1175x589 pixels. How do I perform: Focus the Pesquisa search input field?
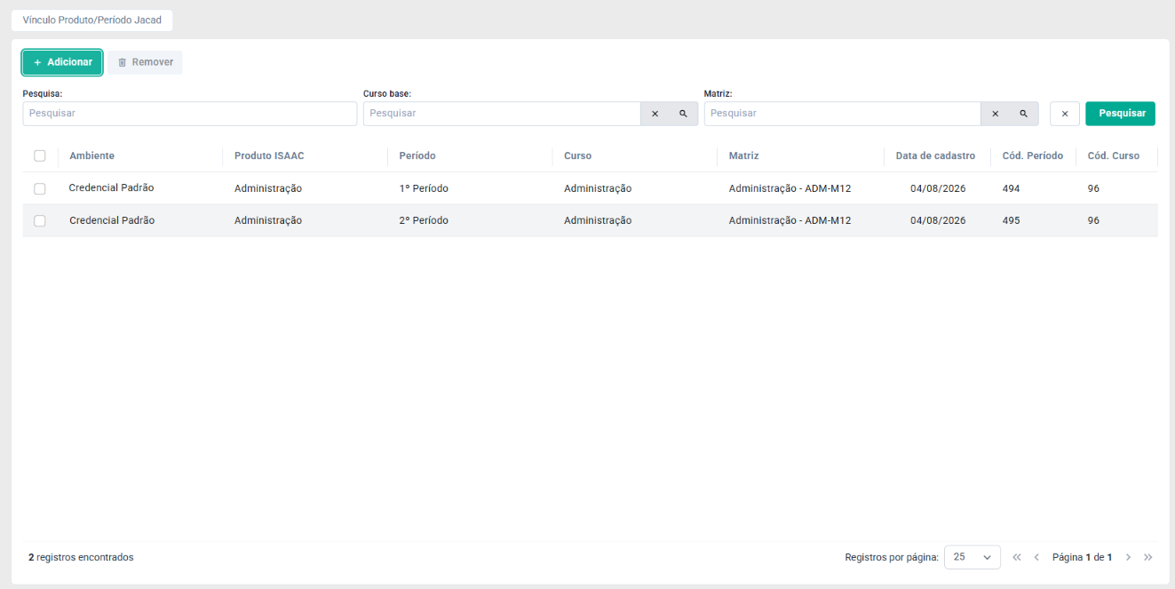click(x=190, y=114)
